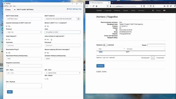Open the Will - QoS dropdown
Viewport: 176px width, 99px height.
click(62, 73)
